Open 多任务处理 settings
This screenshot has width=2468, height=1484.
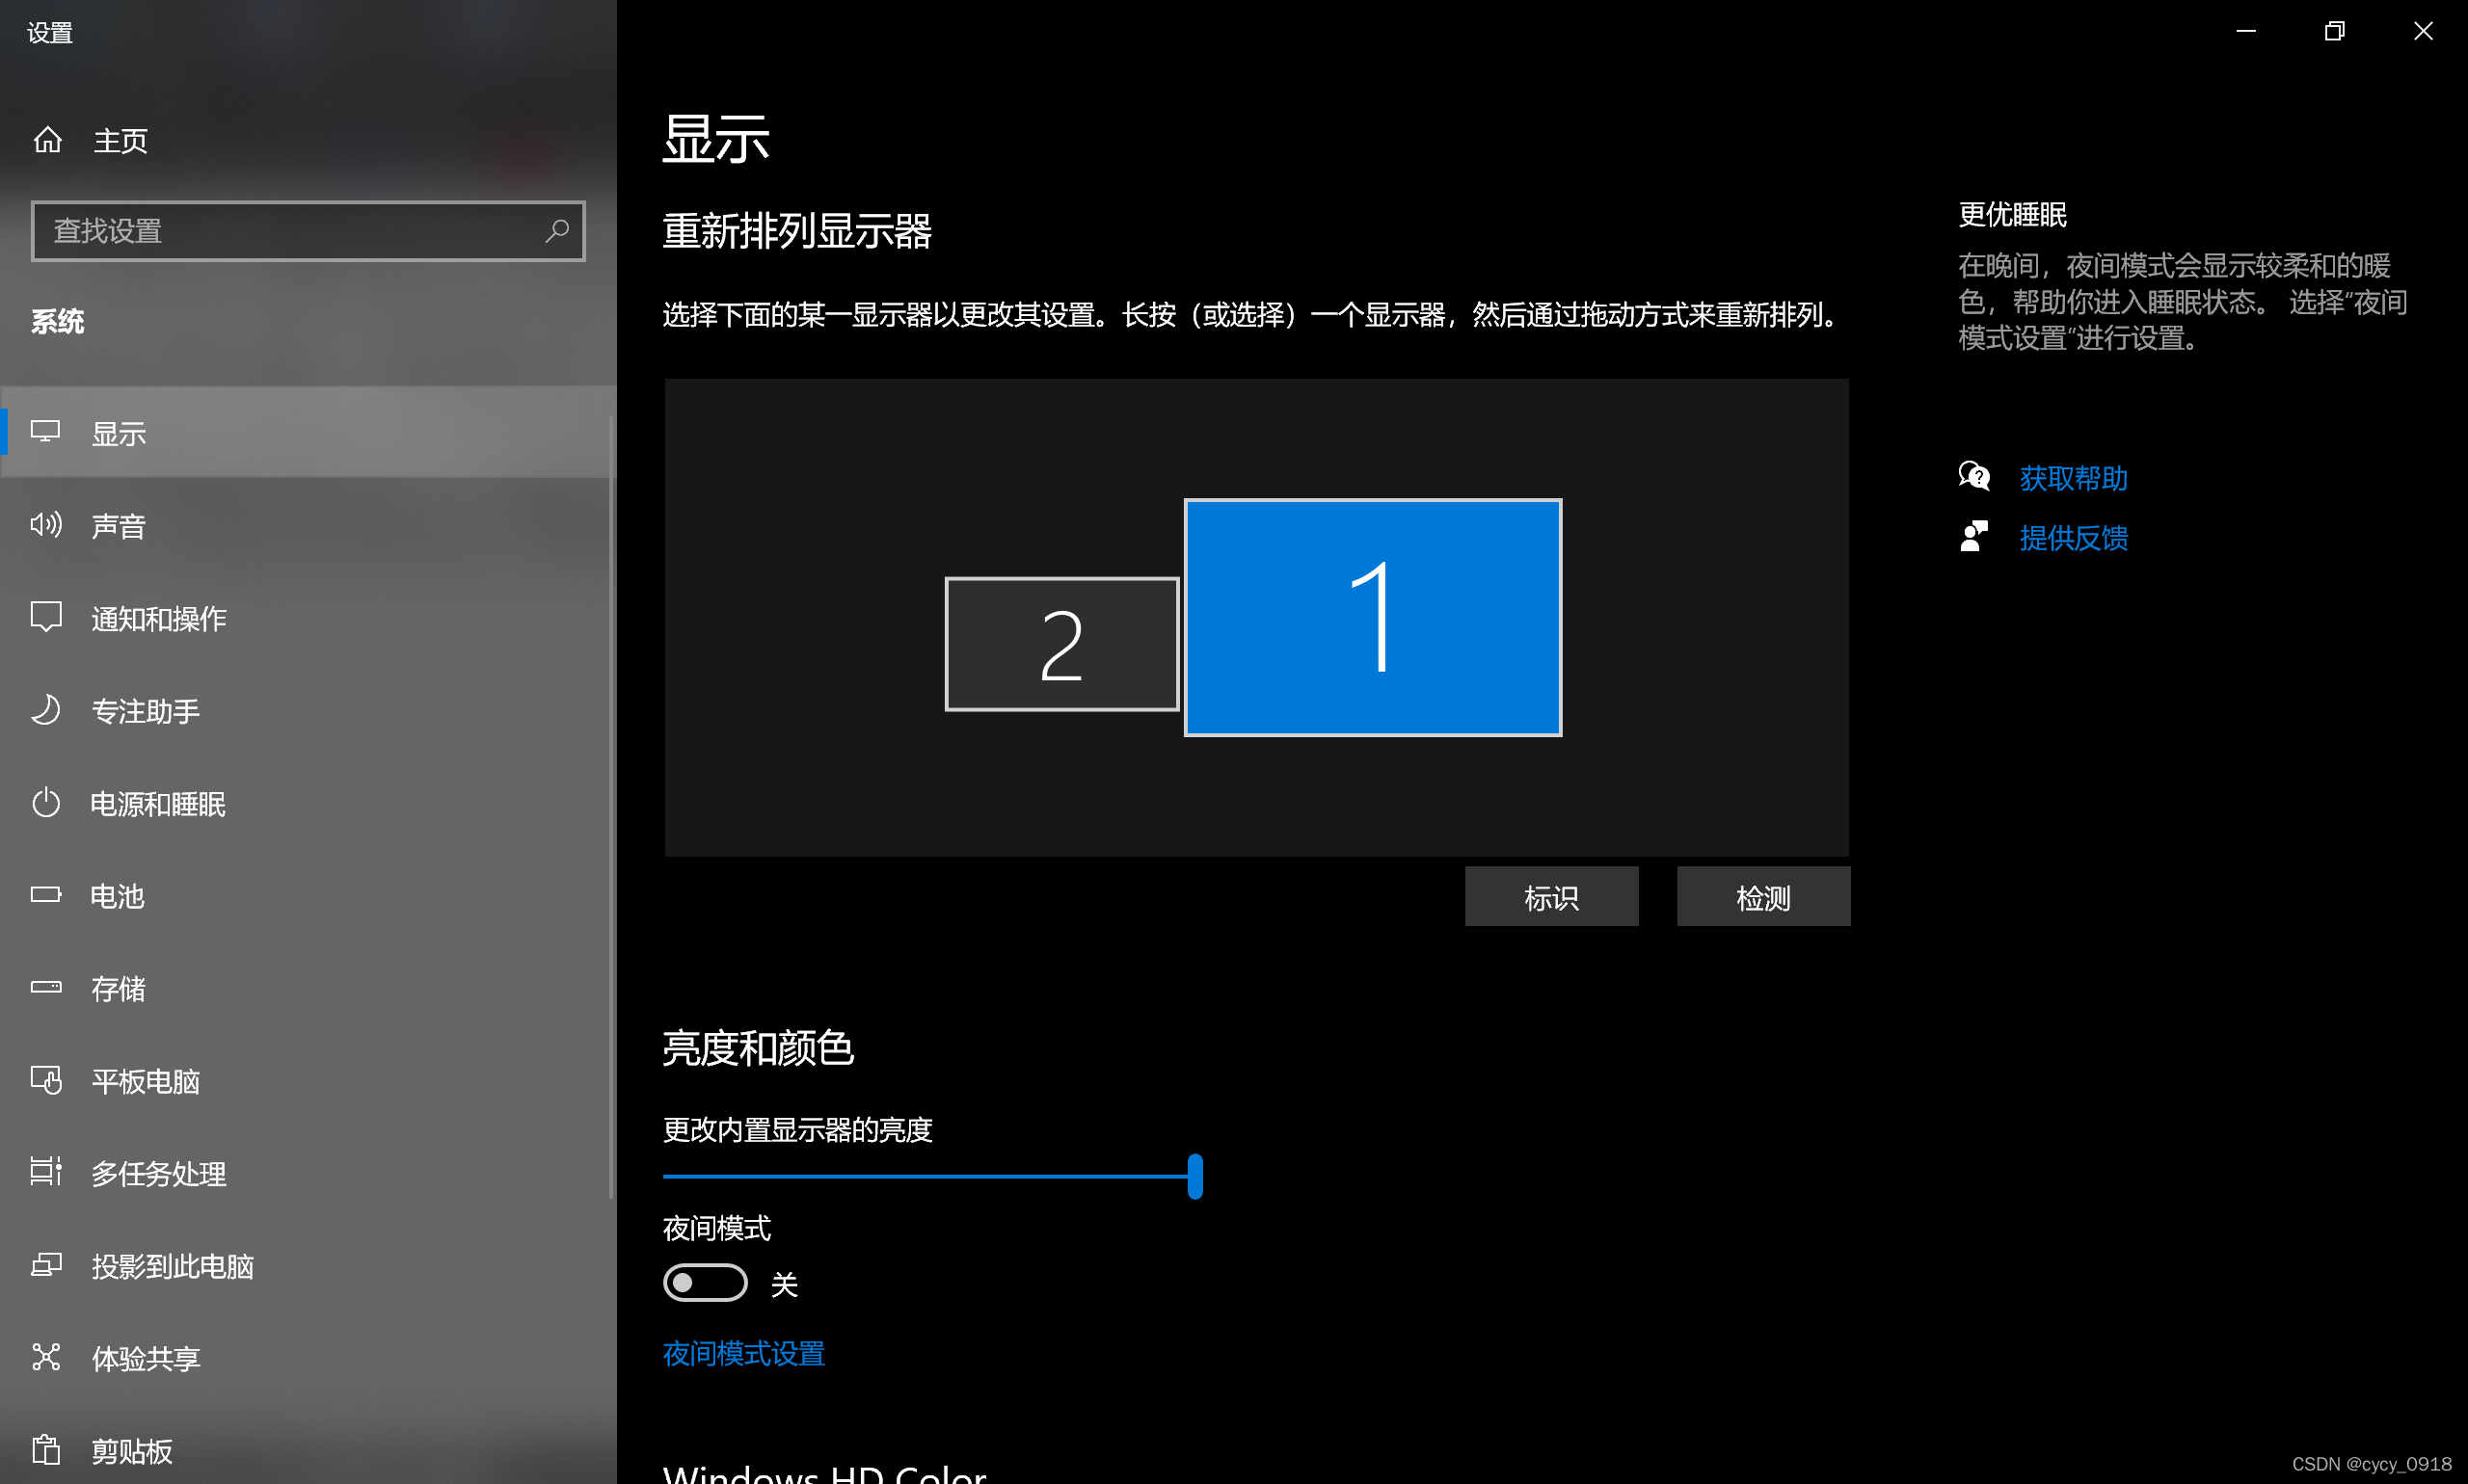click(308, 1172)
